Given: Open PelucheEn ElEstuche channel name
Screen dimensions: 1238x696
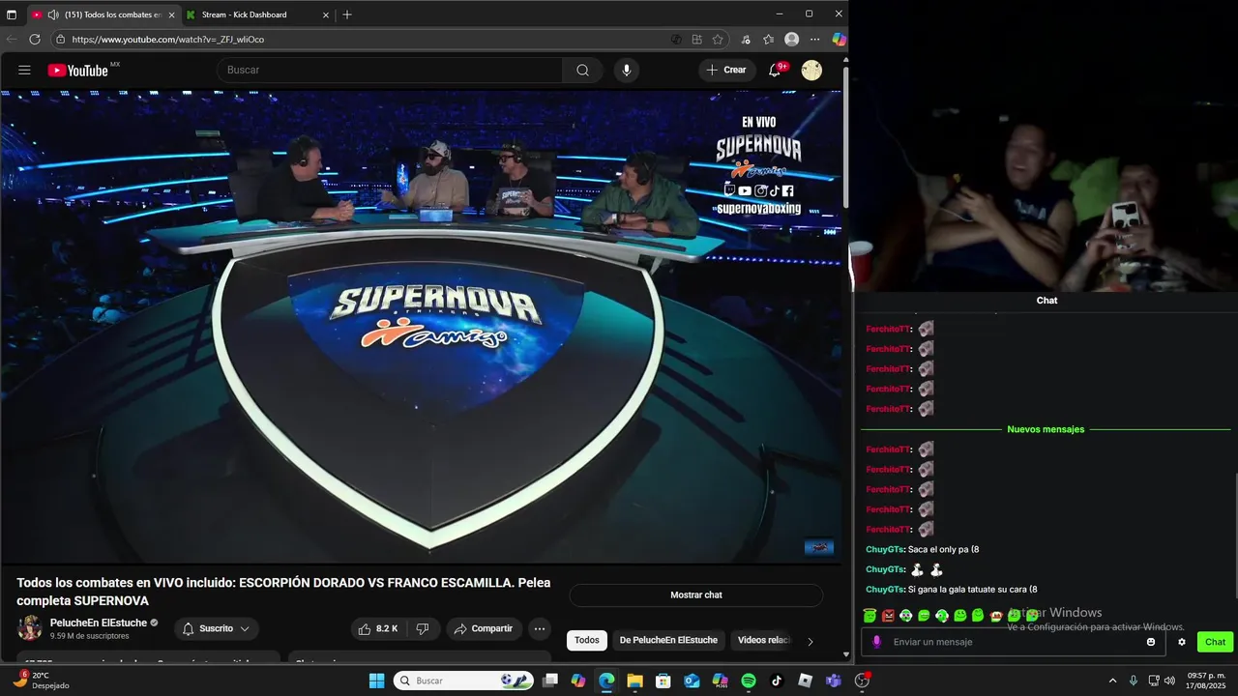Looking at the screenshot, I should click(x=99, y=623).
